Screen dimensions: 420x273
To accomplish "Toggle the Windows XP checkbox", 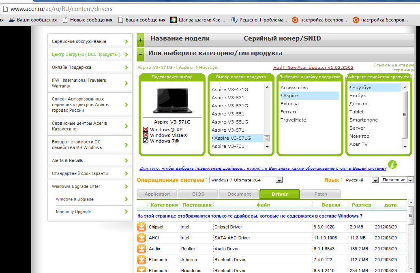I will pyautogui.click(x=146, y=130).
